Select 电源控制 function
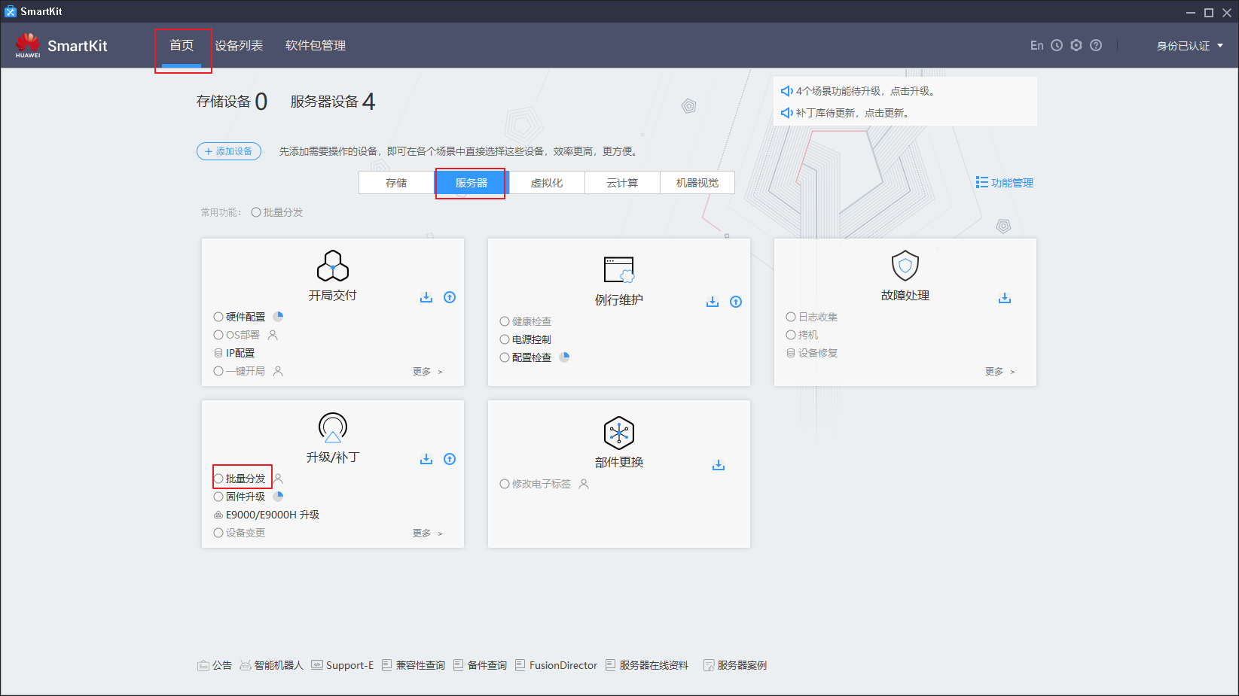 [x=526, y=339]
